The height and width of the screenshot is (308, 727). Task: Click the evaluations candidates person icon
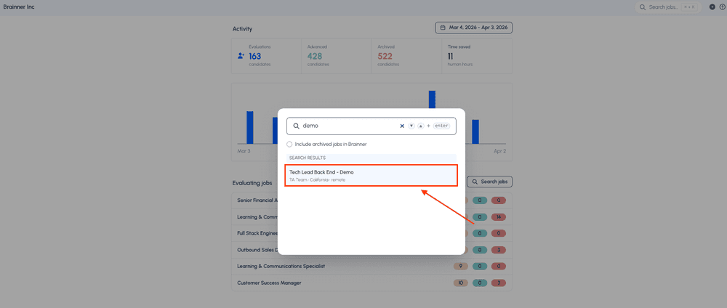pyautogui.click(x=241, y=56)
